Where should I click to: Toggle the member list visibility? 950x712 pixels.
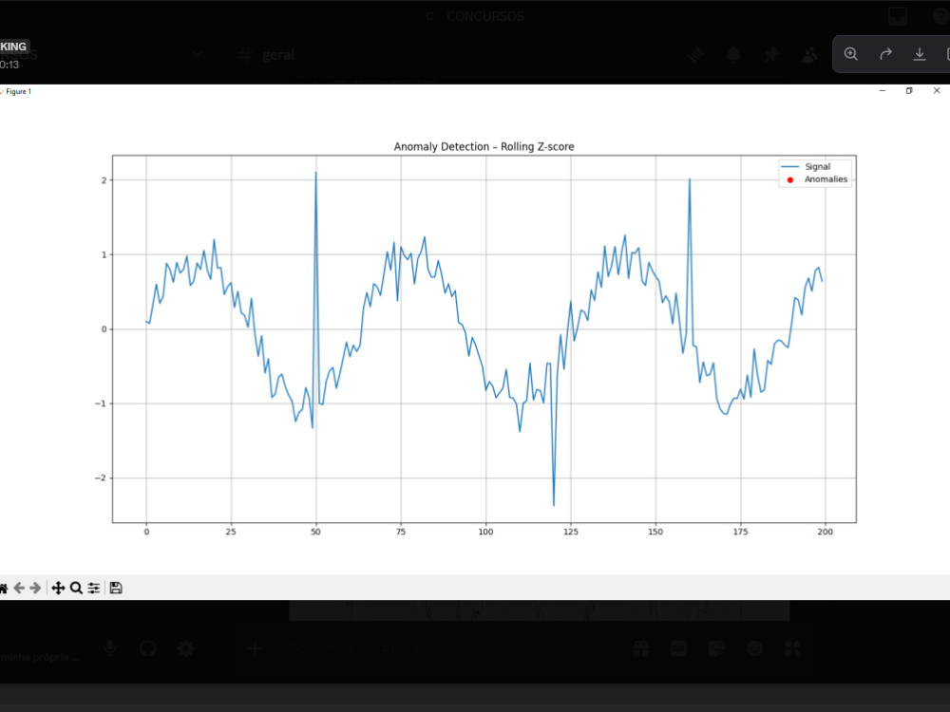coord(809,54)
